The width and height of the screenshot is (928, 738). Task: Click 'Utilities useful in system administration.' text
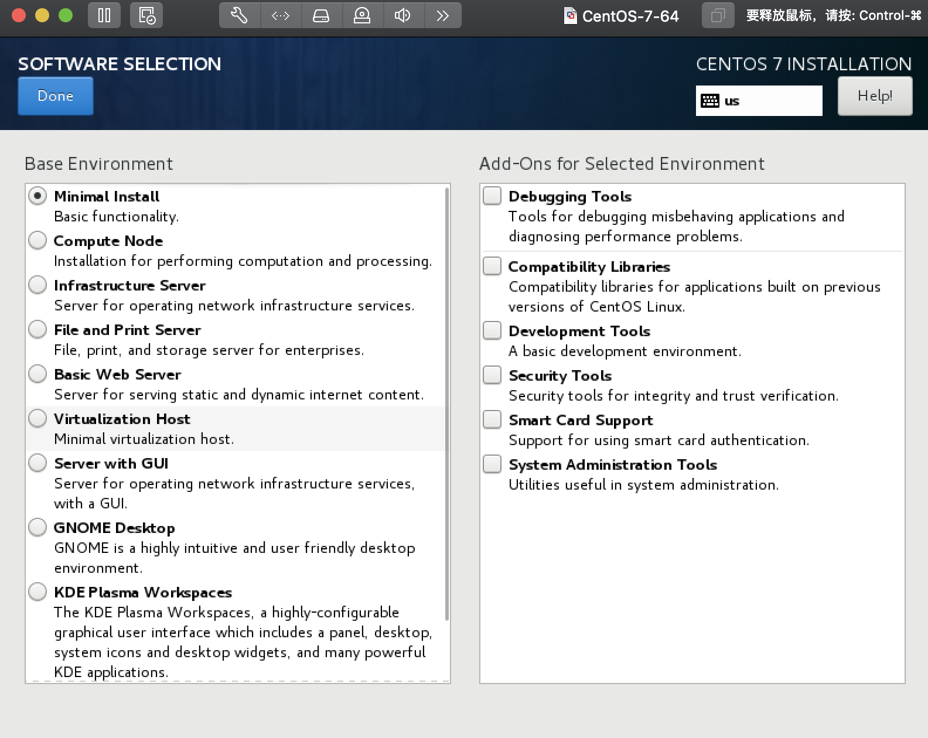[x=644, y=485]
